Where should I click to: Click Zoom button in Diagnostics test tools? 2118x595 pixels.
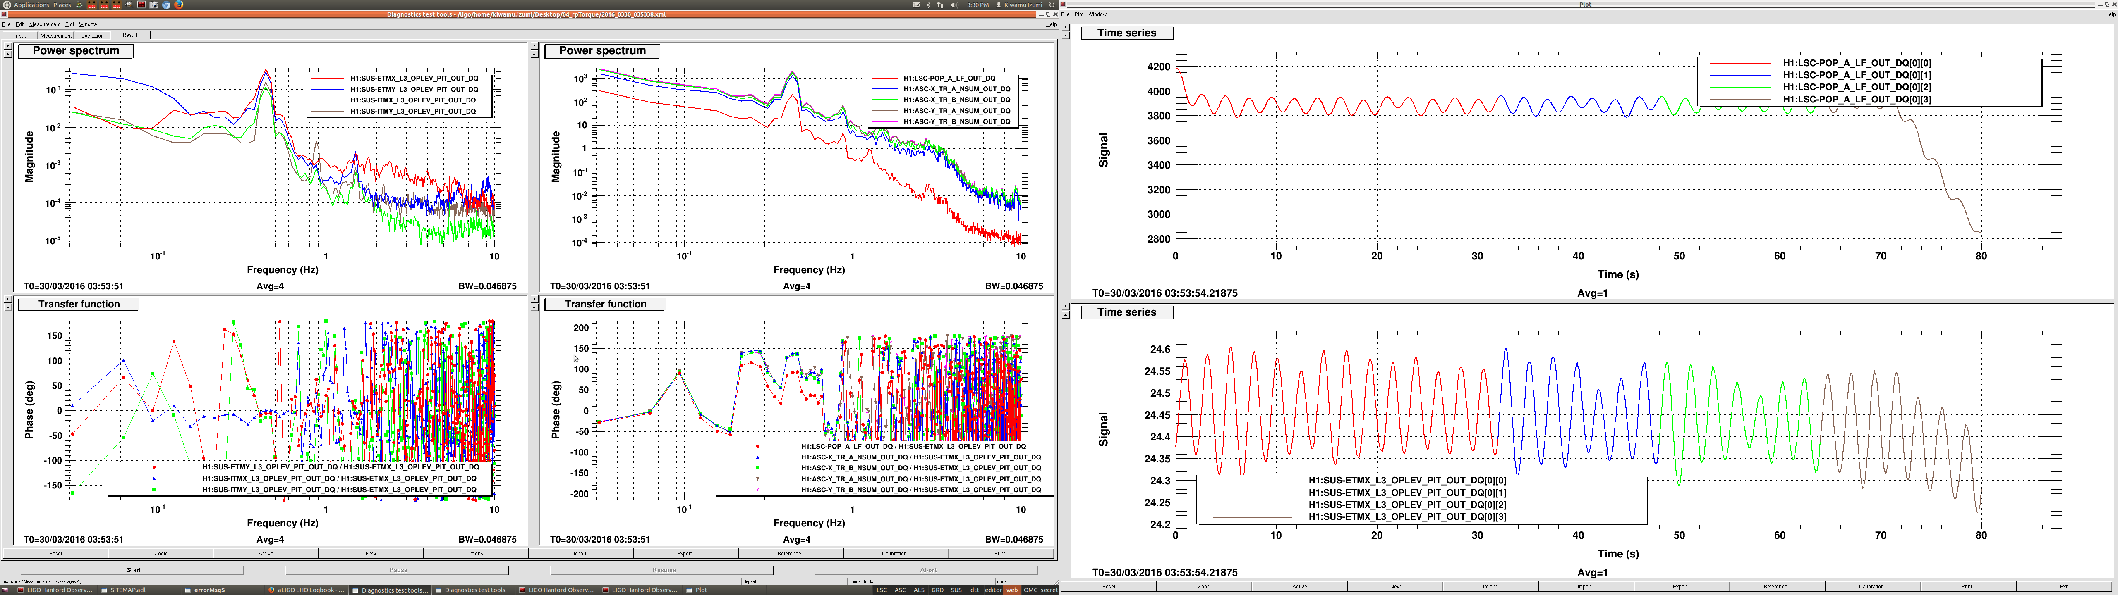coord(161,553)
